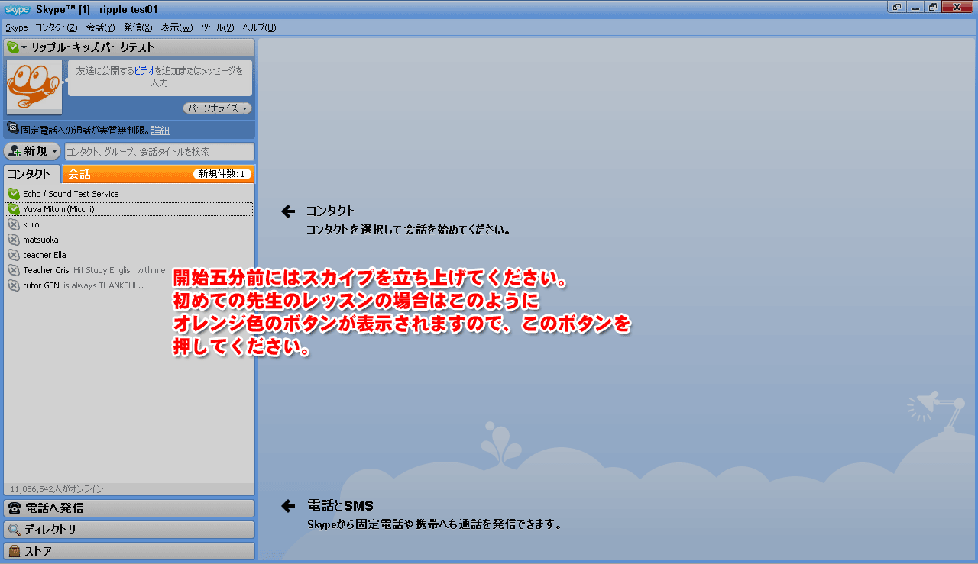
Task: Select contact kuro
Action: click(128, 224)
